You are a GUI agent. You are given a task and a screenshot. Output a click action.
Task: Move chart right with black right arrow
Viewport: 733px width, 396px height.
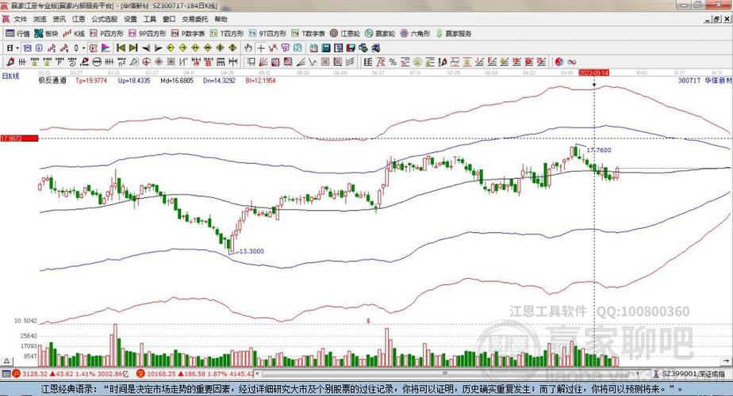click(x=158, y=48)
